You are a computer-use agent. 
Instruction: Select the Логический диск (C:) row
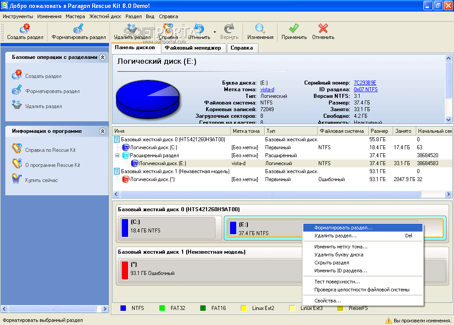click(x=282, y=147)
